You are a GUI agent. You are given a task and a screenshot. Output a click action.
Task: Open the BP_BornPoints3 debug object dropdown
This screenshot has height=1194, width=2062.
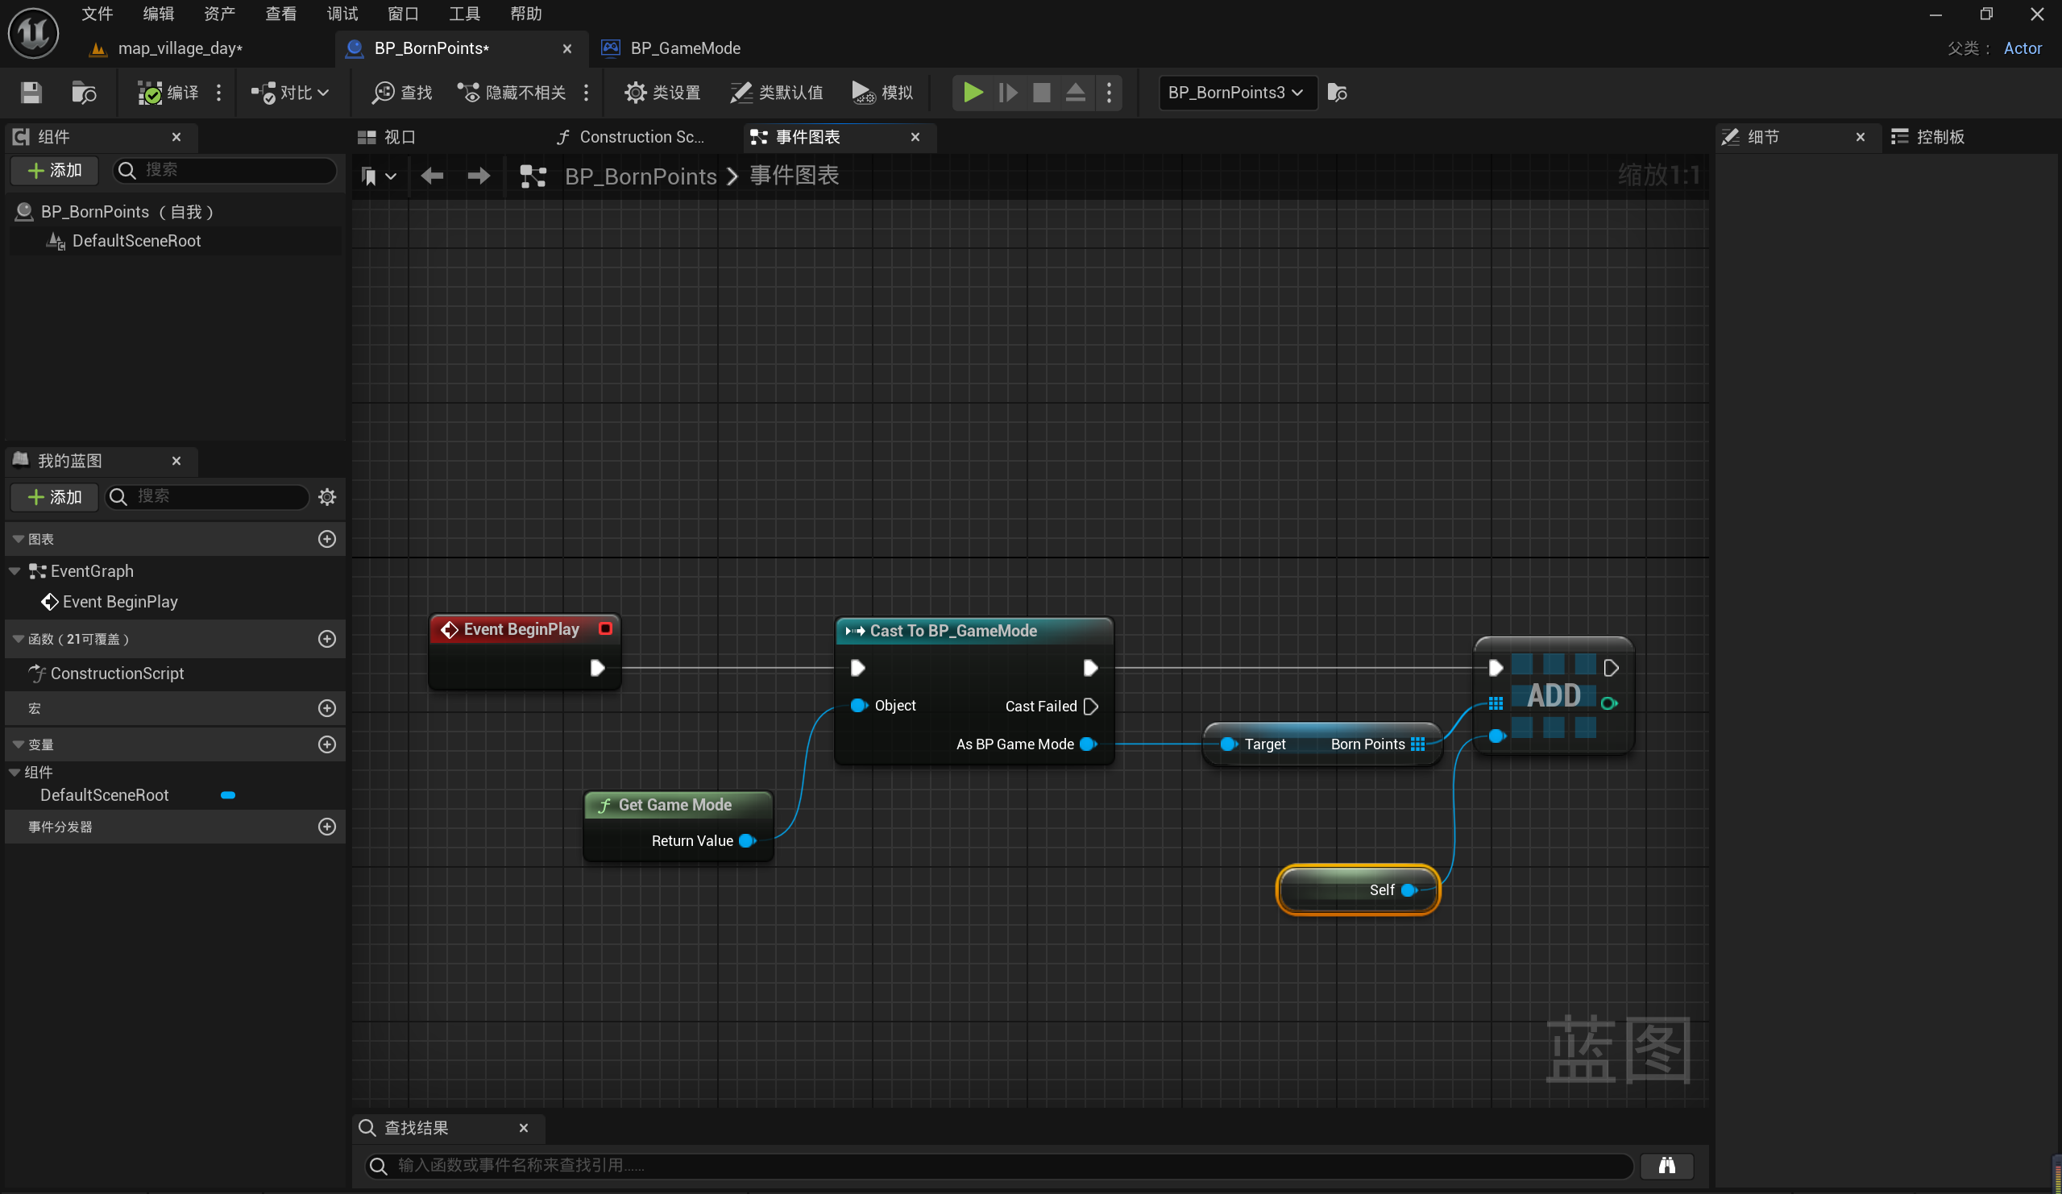pos(1235,93)
